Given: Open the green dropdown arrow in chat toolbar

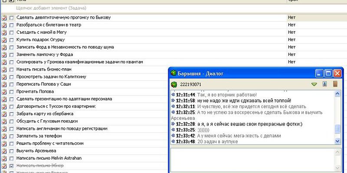Looking at the screenshot, I should (x=314, y=84).
